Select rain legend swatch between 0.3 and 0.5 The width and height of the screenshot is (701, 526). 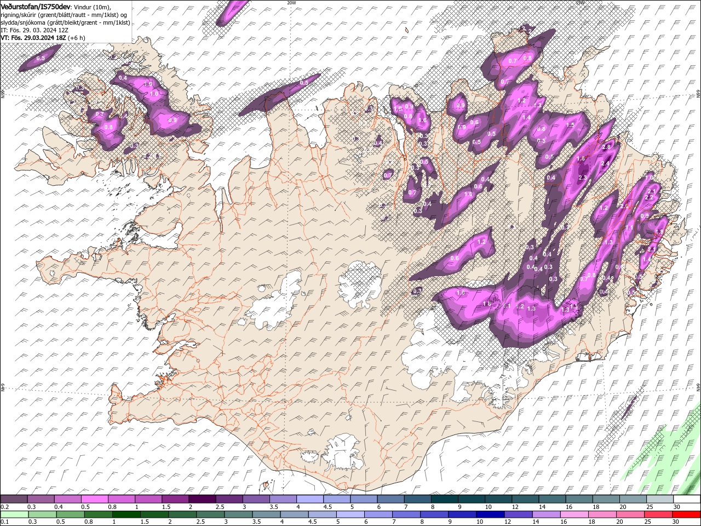click(42, 514)
